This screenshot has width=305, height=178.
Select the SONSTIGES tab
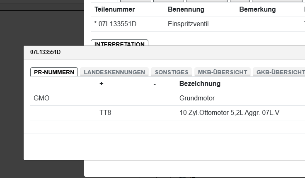click(172, 72)
